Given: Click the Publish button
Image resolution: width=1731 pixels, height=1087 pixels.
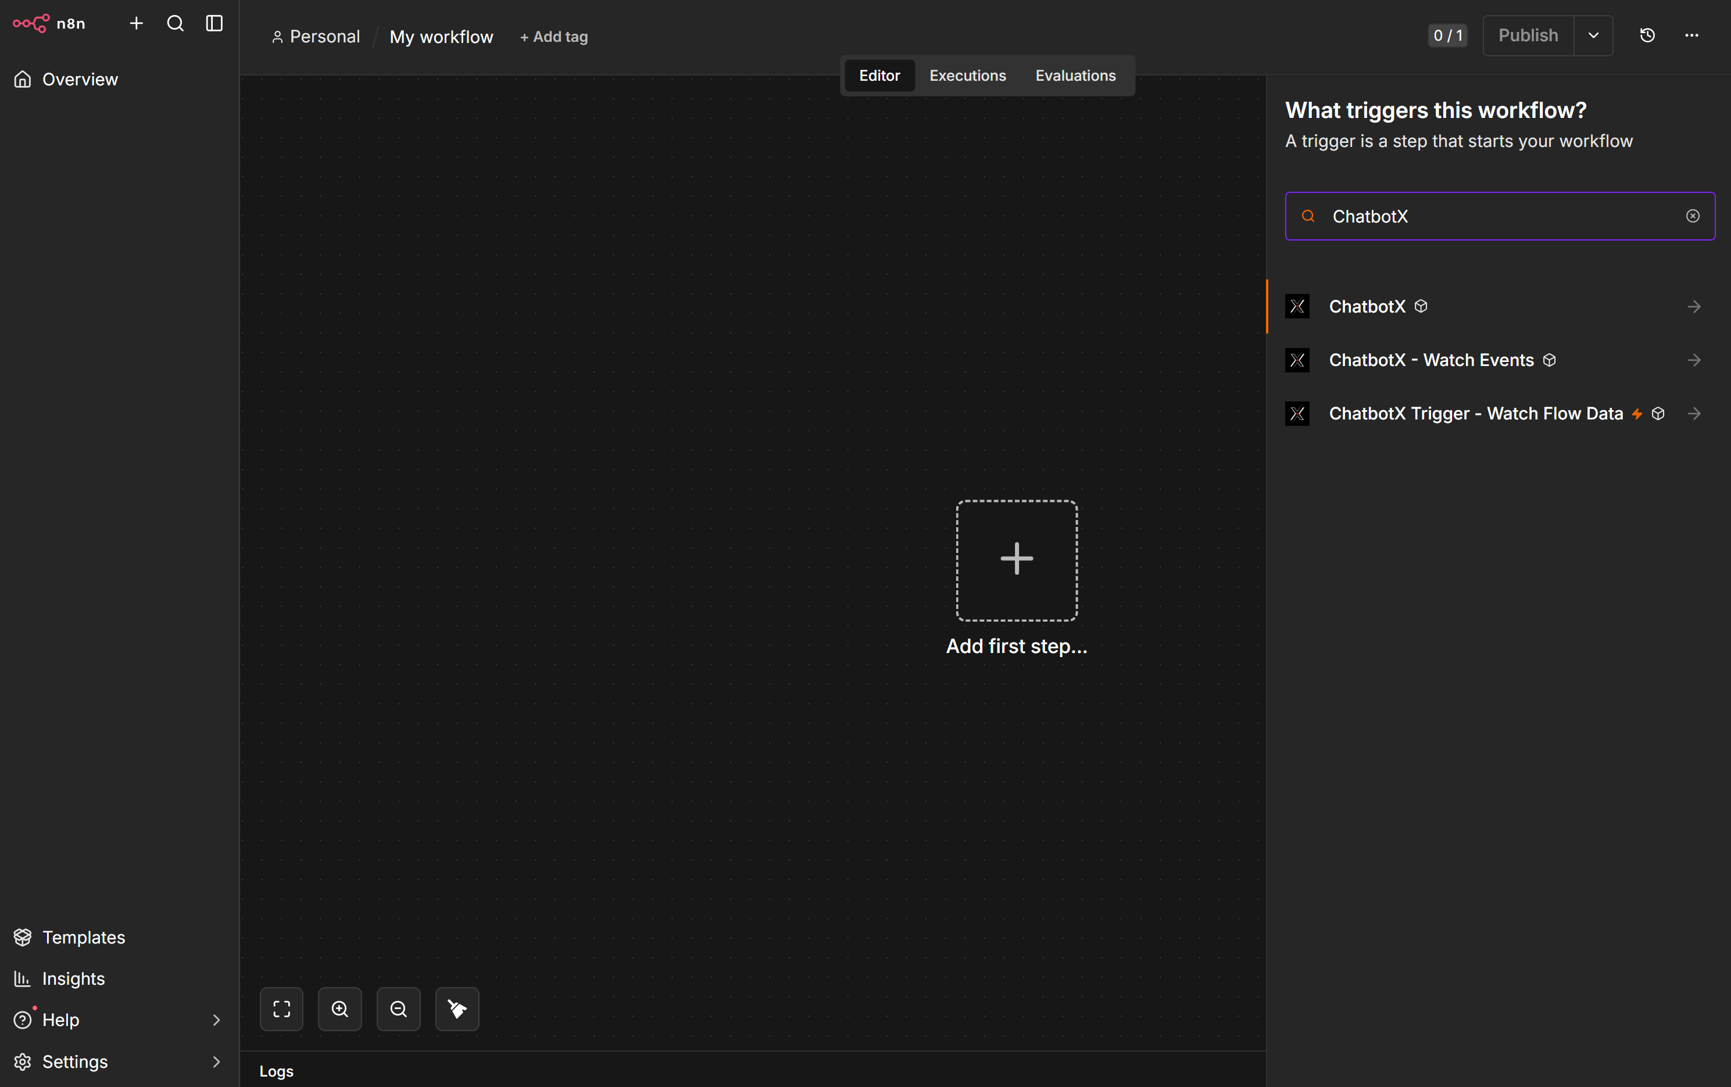Looking at the screenshot, I should (1528, 35).
